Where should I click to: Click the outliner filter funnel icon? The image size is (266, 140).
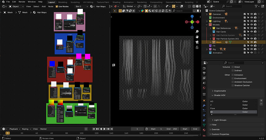coord(256,6)
